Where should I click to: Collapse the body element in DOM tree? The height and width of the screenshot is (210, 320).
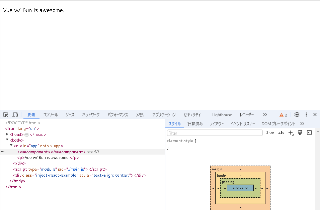7,140
